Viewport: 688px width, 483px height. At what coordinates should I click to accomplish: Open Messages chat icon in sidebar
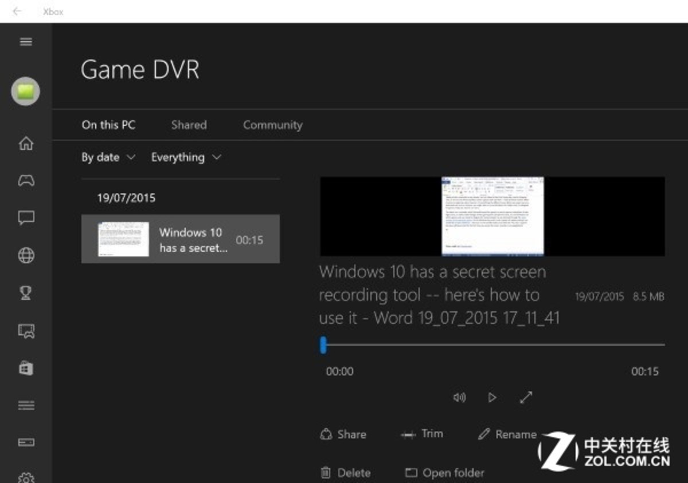(26, 217)
